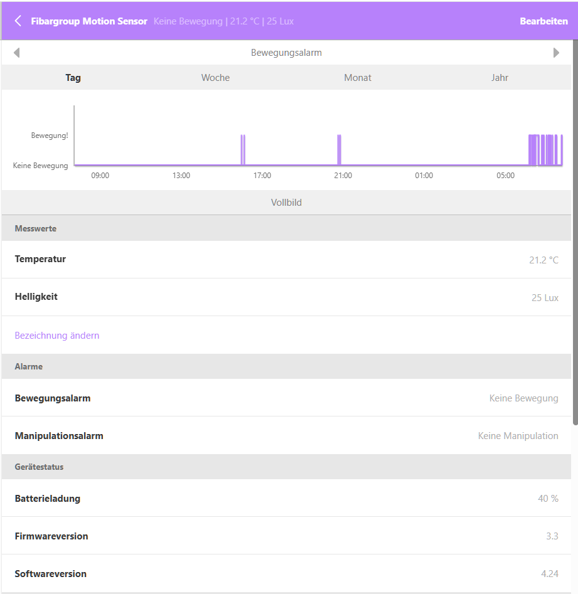Image resolution: width=578 pixels, height=594 pixels.
Task: Click the Softwareversion row
Action: [286, 574]
